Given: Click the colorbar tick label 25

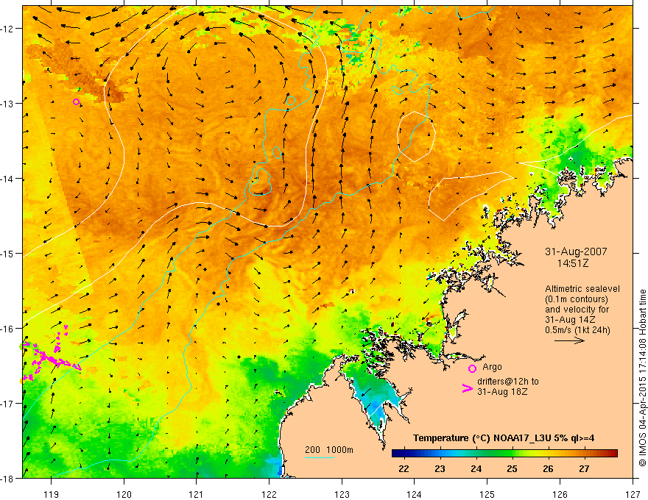Looking at the screenshot, I should pos(512,469).
